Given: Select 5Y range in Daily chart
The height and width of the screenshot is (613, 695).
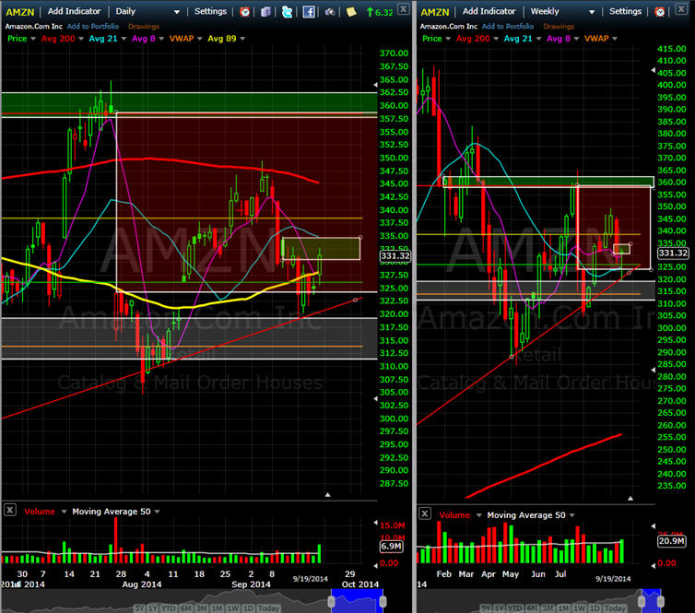Looking at the screenshot, I should [139, 608].
